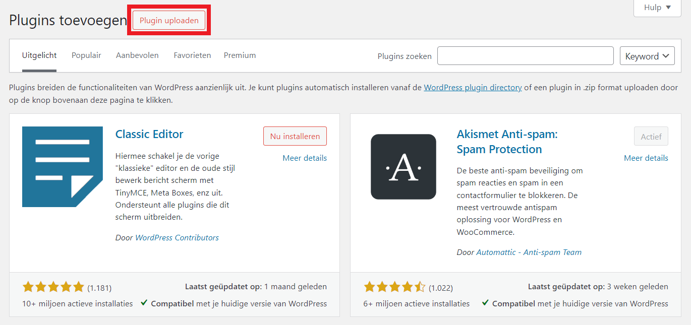Open the Aanbevolen tab
The width and height of the screenshot is (691, 325).
point(137,55)
